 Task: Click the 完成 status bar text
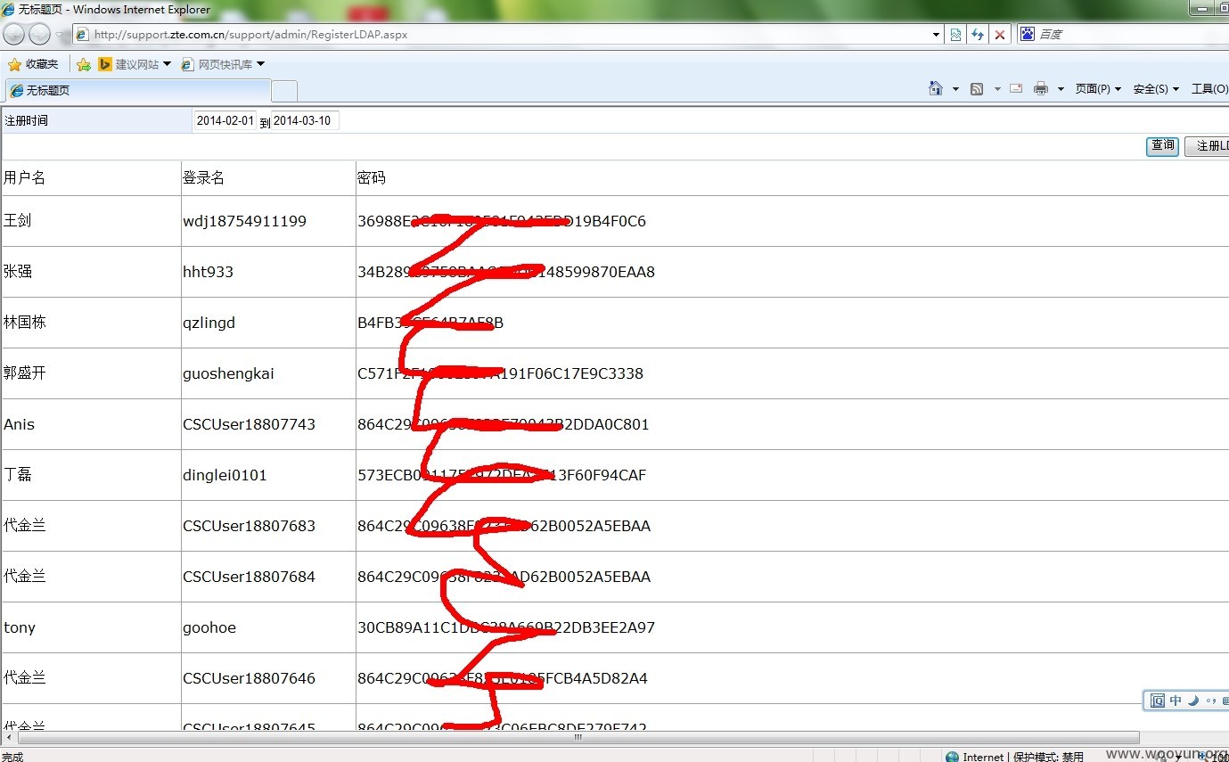coord(12,757)
